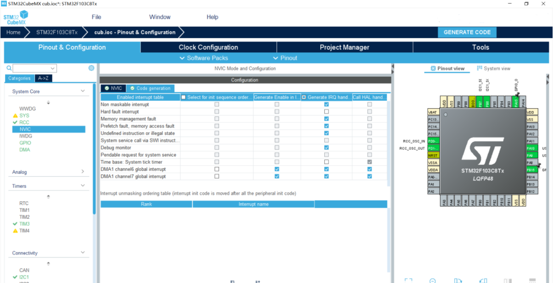Collapse the Timers category

tap(83, 186)
